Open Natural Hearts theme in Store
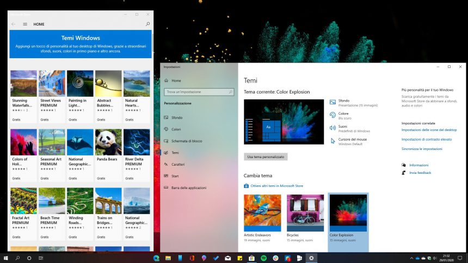This screenshot has width=468, height=263. 137,96
